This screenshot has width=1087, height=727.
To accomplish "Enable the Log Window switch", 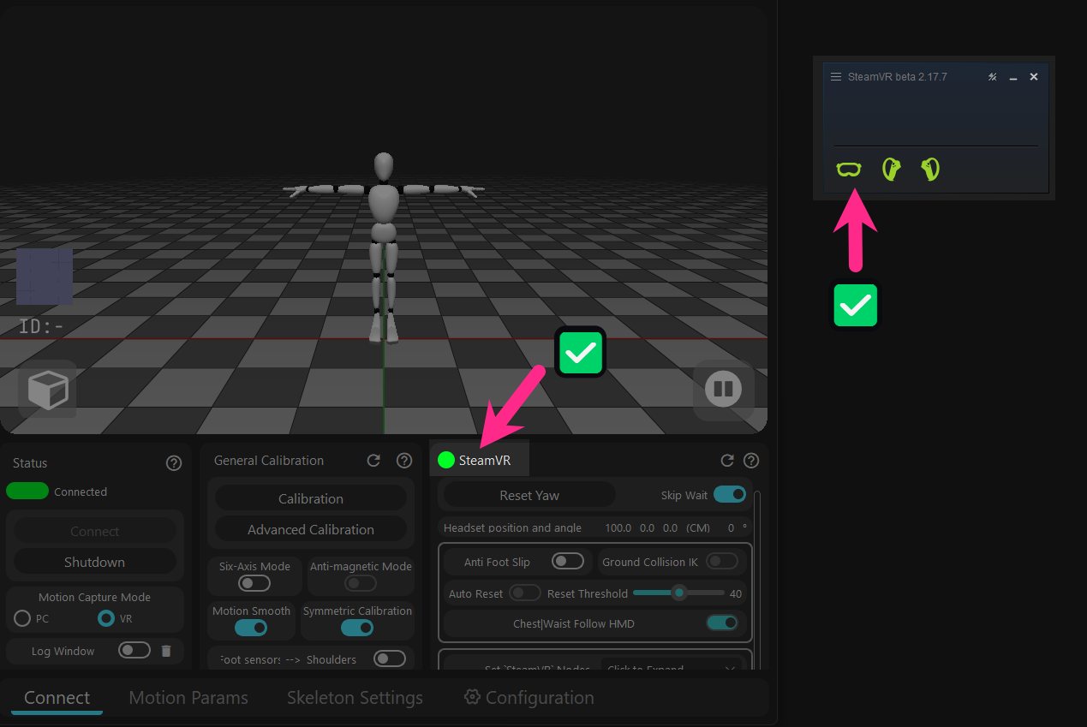I will click(x=134, y=650).
